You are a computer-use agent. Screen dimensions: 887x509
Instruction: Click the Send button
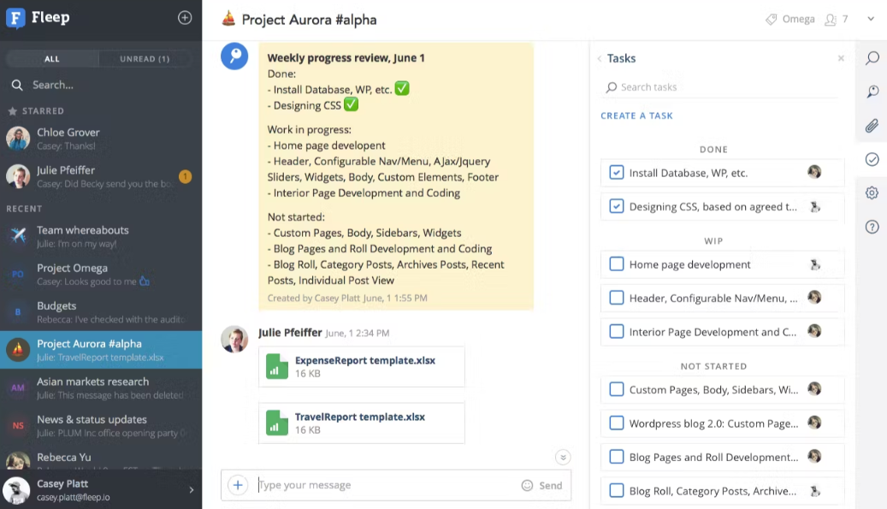pyautogui.click(x=550, y=485)
